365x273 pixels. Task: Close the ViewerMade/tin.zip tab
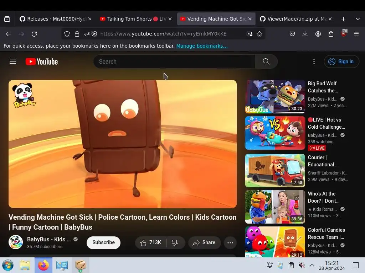[330, 19]
